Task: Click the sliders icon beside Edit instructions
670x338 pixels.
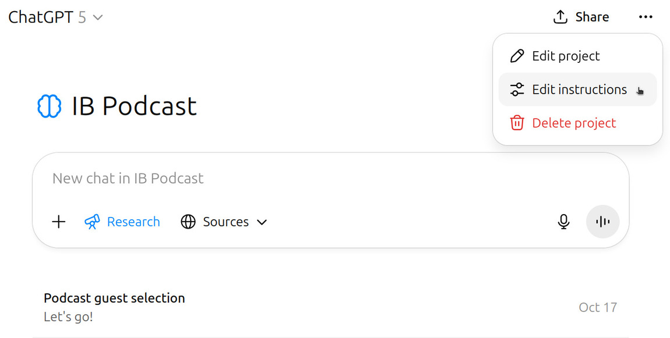Action: tap(517, 90)
